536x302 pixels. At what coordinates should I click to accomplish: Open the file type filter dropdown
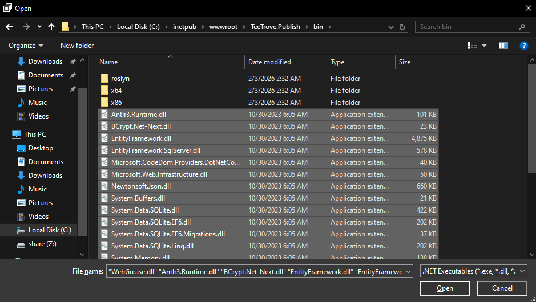[473, 272]
